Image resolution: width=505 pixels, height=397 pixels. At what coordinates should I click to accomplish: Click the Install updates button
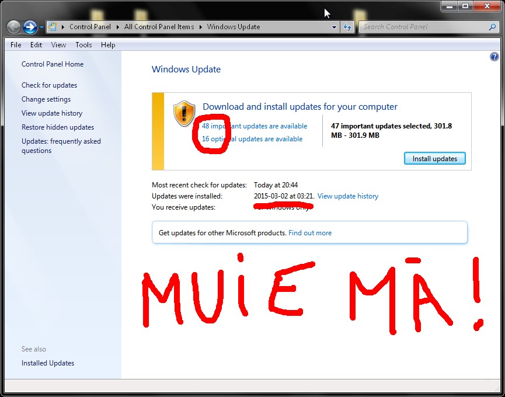pos(435,158)
